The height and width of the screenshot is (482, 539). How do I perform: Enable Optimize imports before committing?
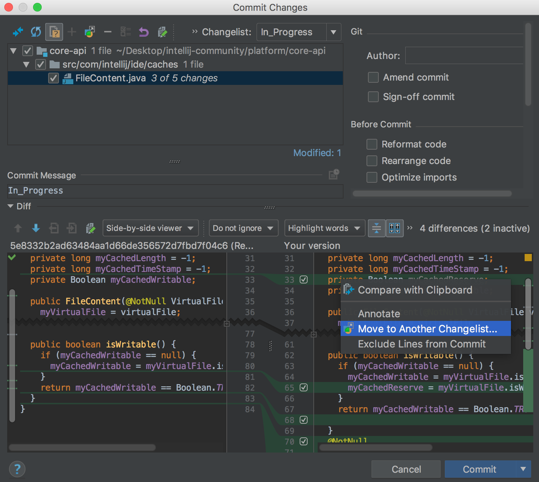[x=372, y=177]
